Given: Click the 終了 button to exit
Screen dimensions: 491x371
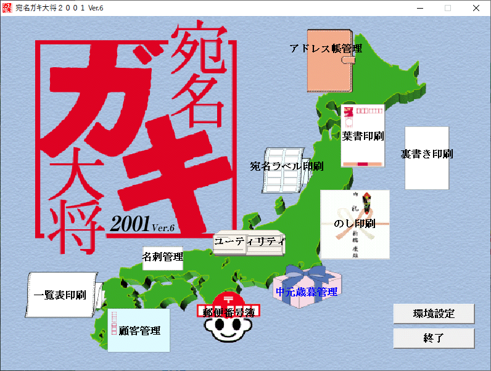Looking at the screenshot, I should pyautogui.click(x=434, y=338).
